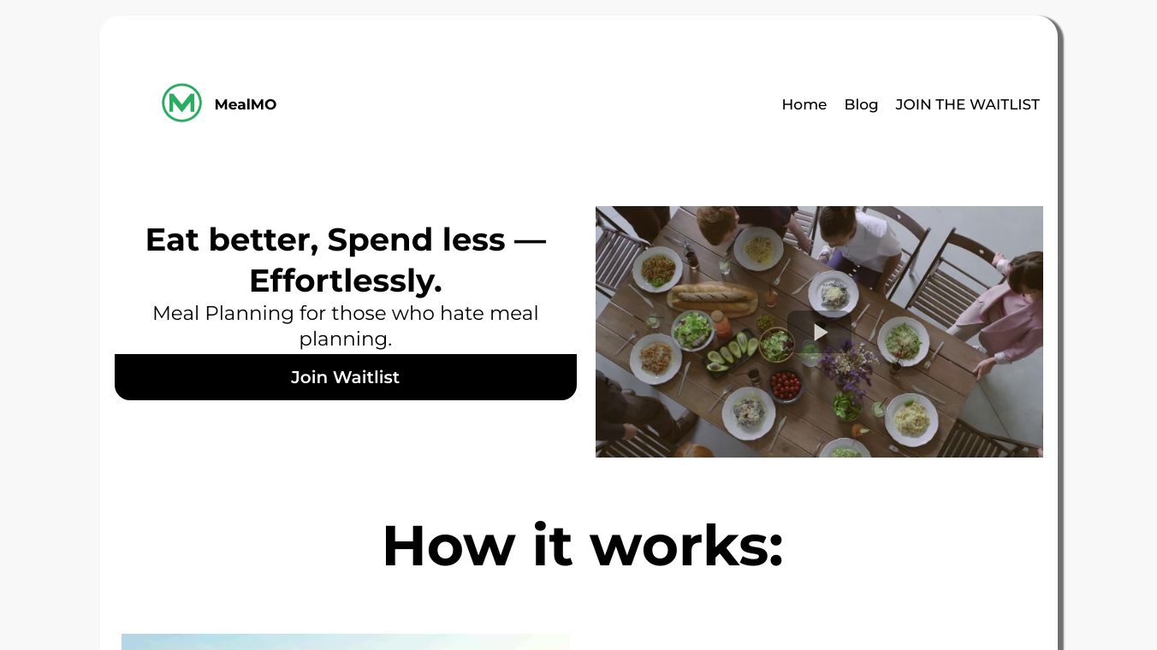Click the green MealMO circle logo
Image resolution: width=1157 pixels, height=650 pixels.
181,103
